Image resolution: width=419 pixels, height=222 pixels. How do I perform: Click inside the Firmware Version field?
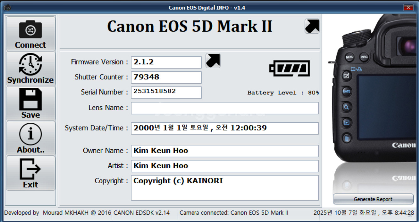pyautogui.click(x=166, y=62)
